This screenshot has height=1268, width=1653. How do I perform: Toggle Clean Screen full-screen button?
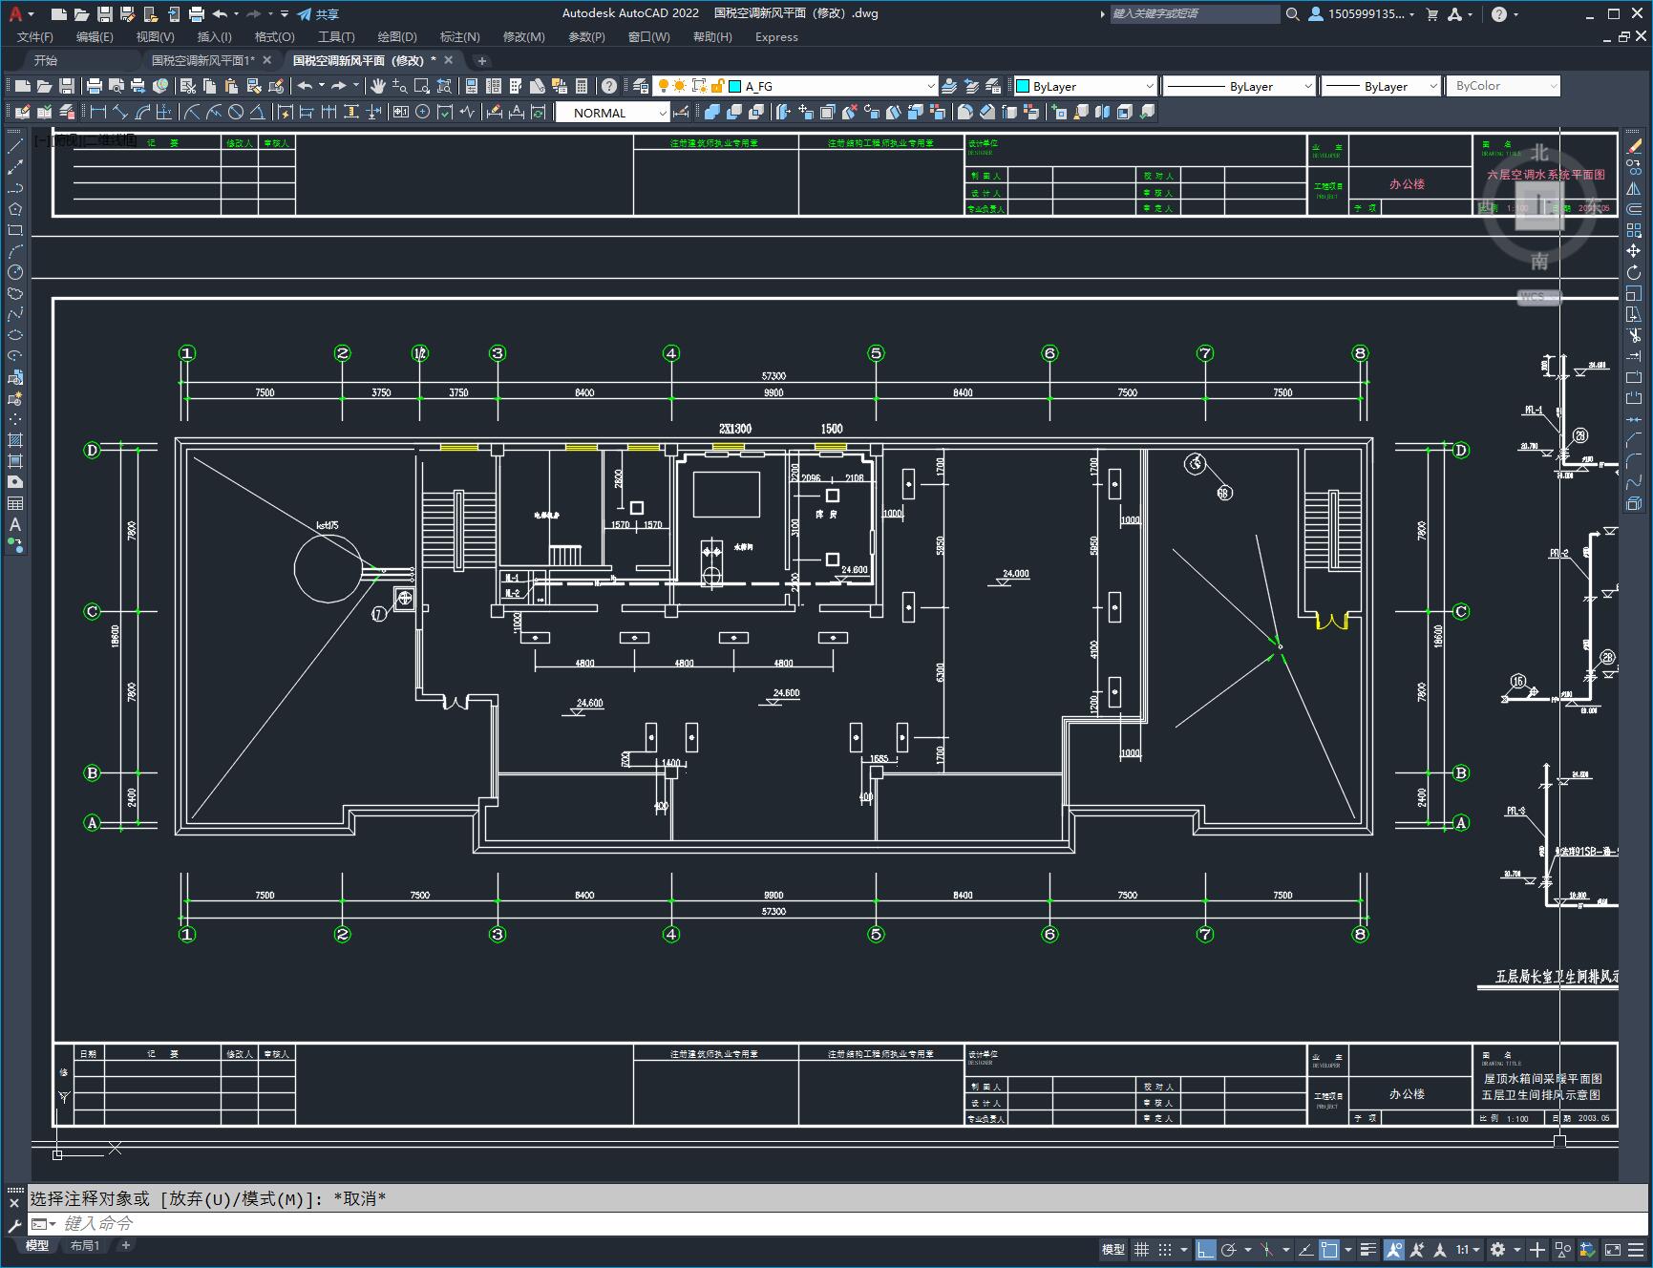(x=1612, y=1249)
